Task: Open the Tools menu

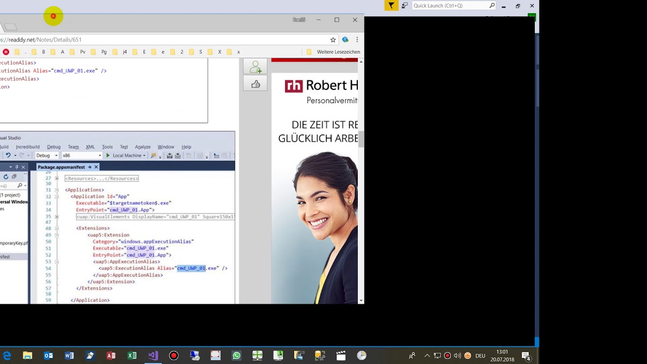Action: pos(107,147)
